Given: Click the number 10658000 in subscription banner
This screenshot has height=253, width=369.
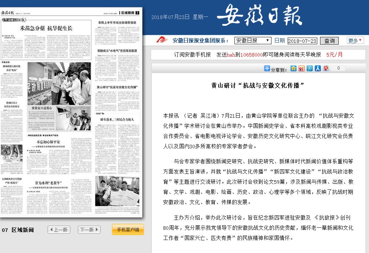Looking at the screenshot, I should (x=251, y=55).
